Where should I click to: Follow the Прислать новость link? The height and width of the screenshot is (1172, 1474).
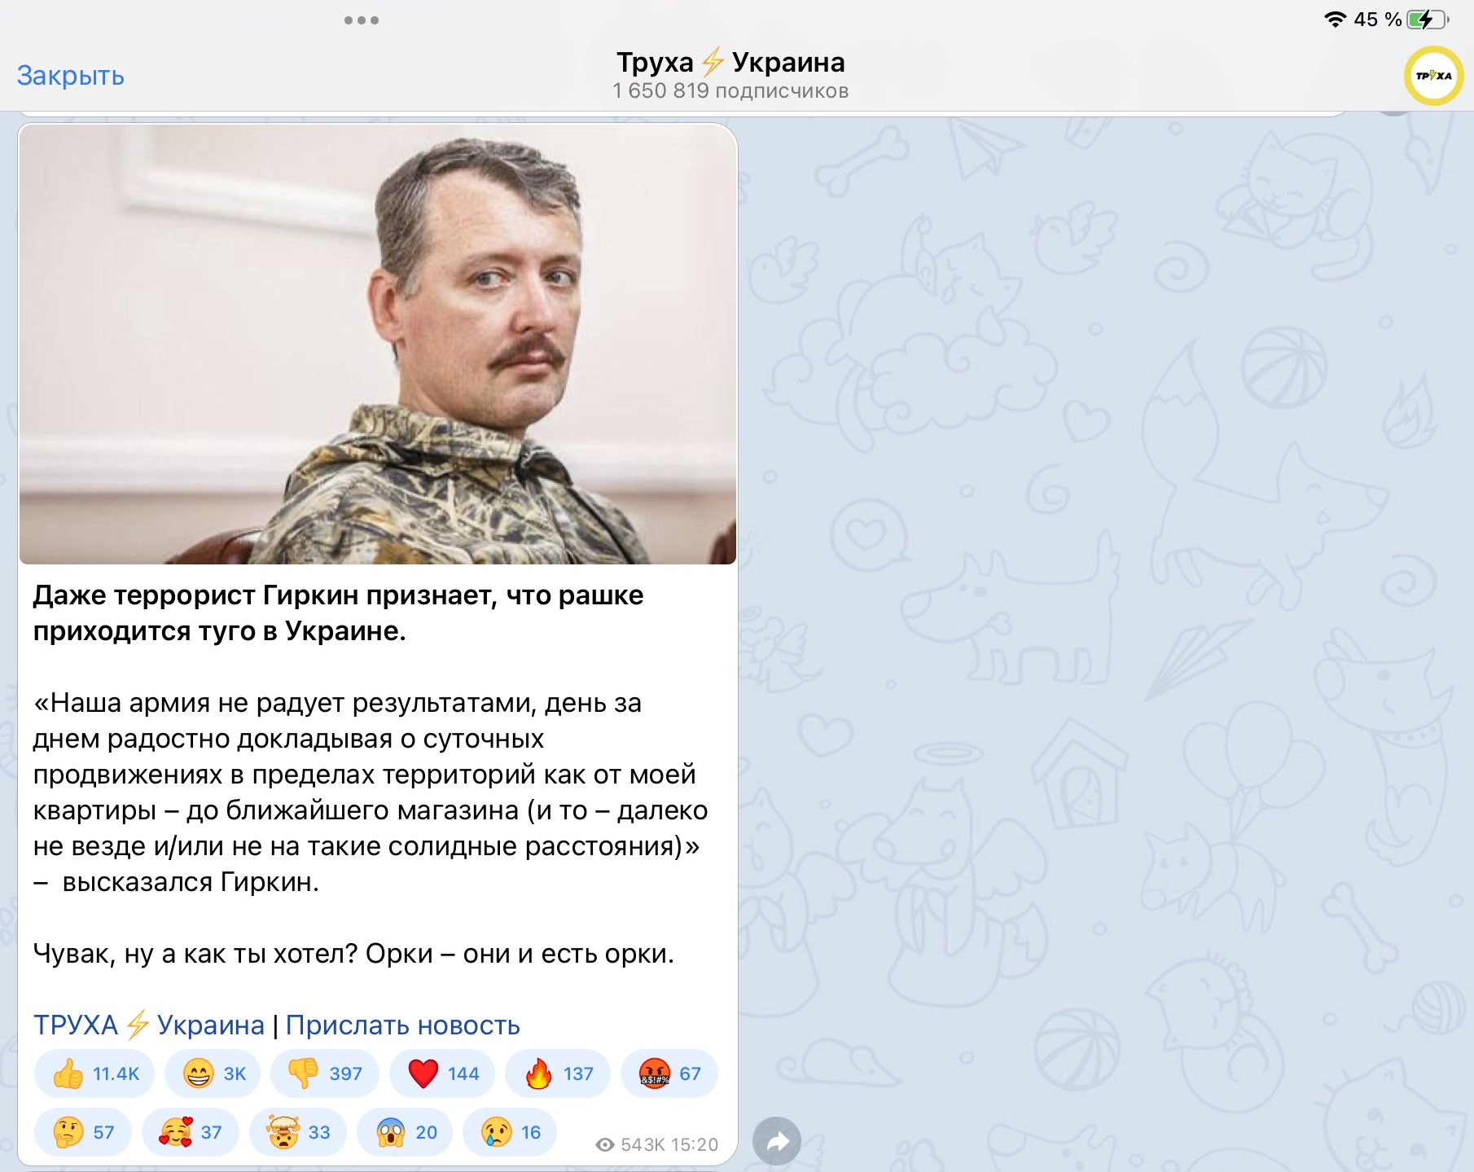[x=402, y=1025]
